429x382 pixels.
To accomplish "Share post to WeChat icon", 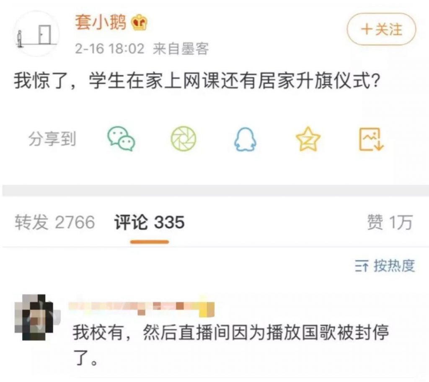I will (121, 139).
